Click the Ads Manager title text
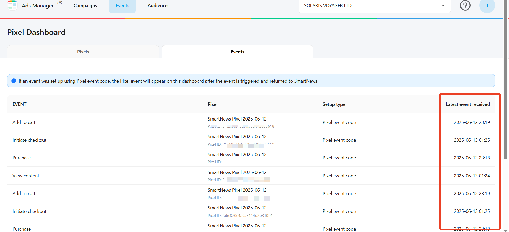The image size is (509, 232). [38, 6]
